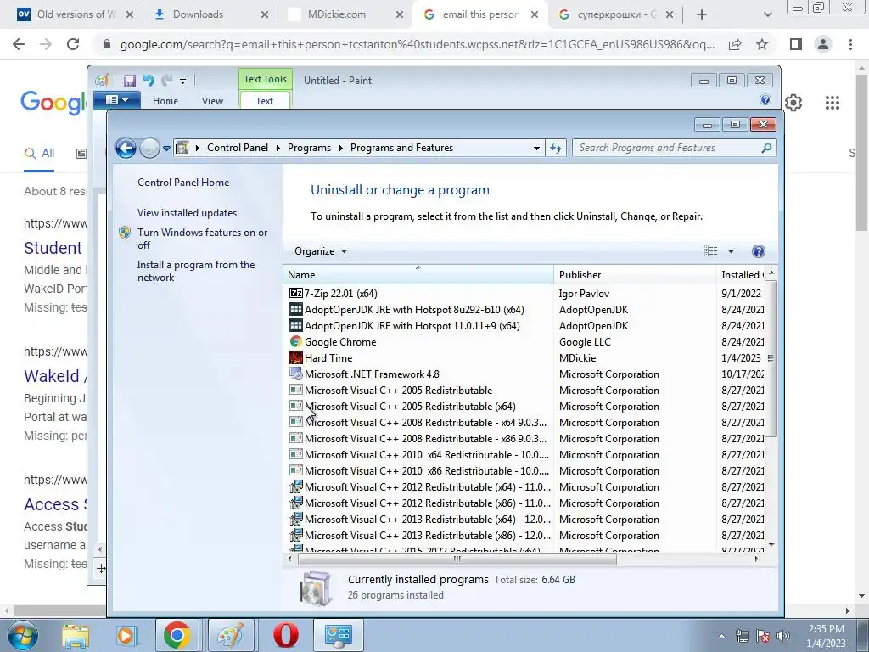
Task: Select Microsoft Visual C++ 2010 x64 Redistributable row
Action: pos(525,455)
